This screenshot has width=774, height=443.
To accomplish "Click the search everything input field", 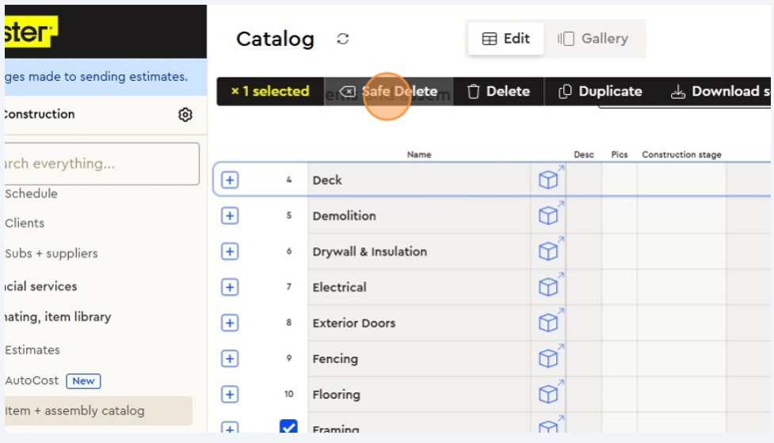I will (x=100, y=164).
